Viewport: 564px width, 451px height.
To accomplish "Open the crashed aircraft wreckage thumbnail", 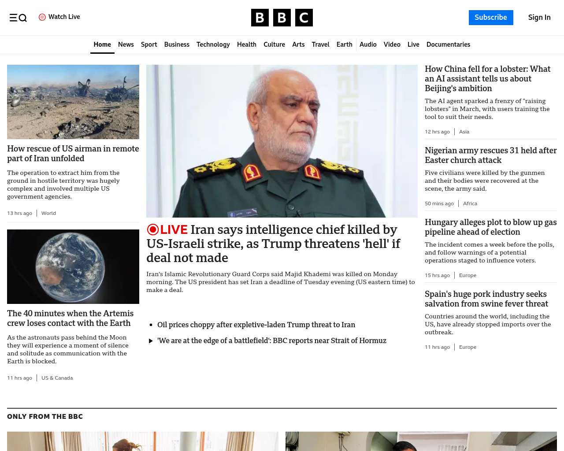I will [73, 102].
